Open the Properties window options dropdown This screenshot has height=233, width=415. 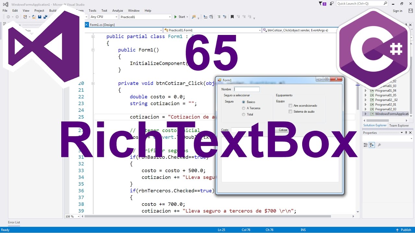(402, 133)
